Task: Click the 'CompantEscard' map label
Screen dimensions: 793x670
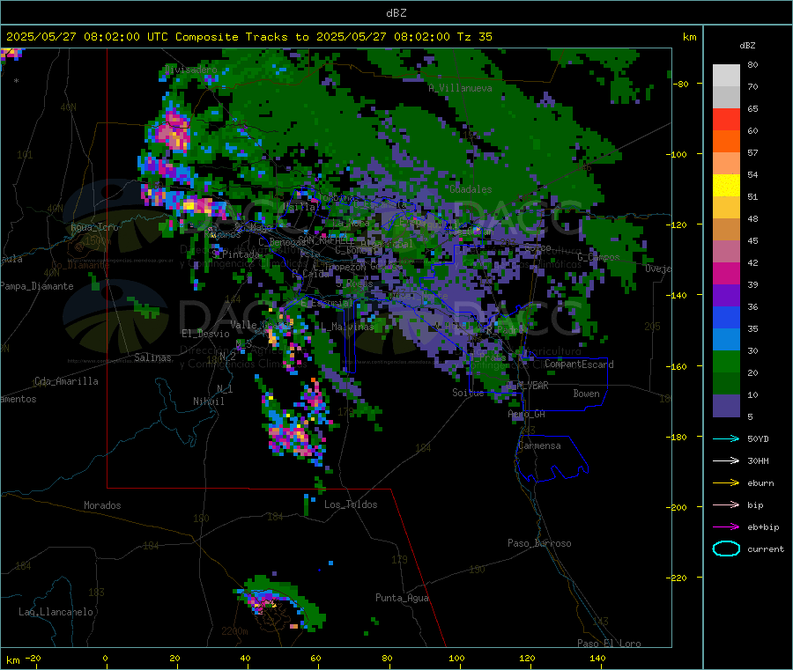Action: coord(579,364)
